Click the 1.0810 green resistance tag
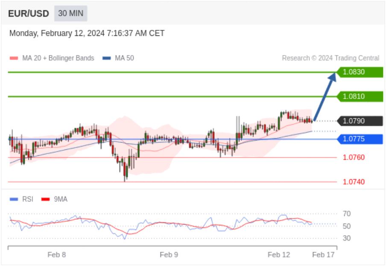386x268 pixels. click(360, 96)
